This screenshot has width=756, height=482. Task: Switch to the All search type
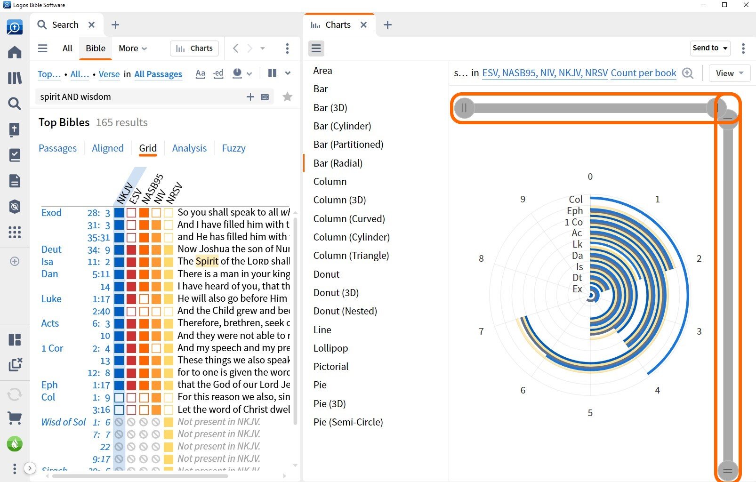pyautogui.click(x=67, y=48)
